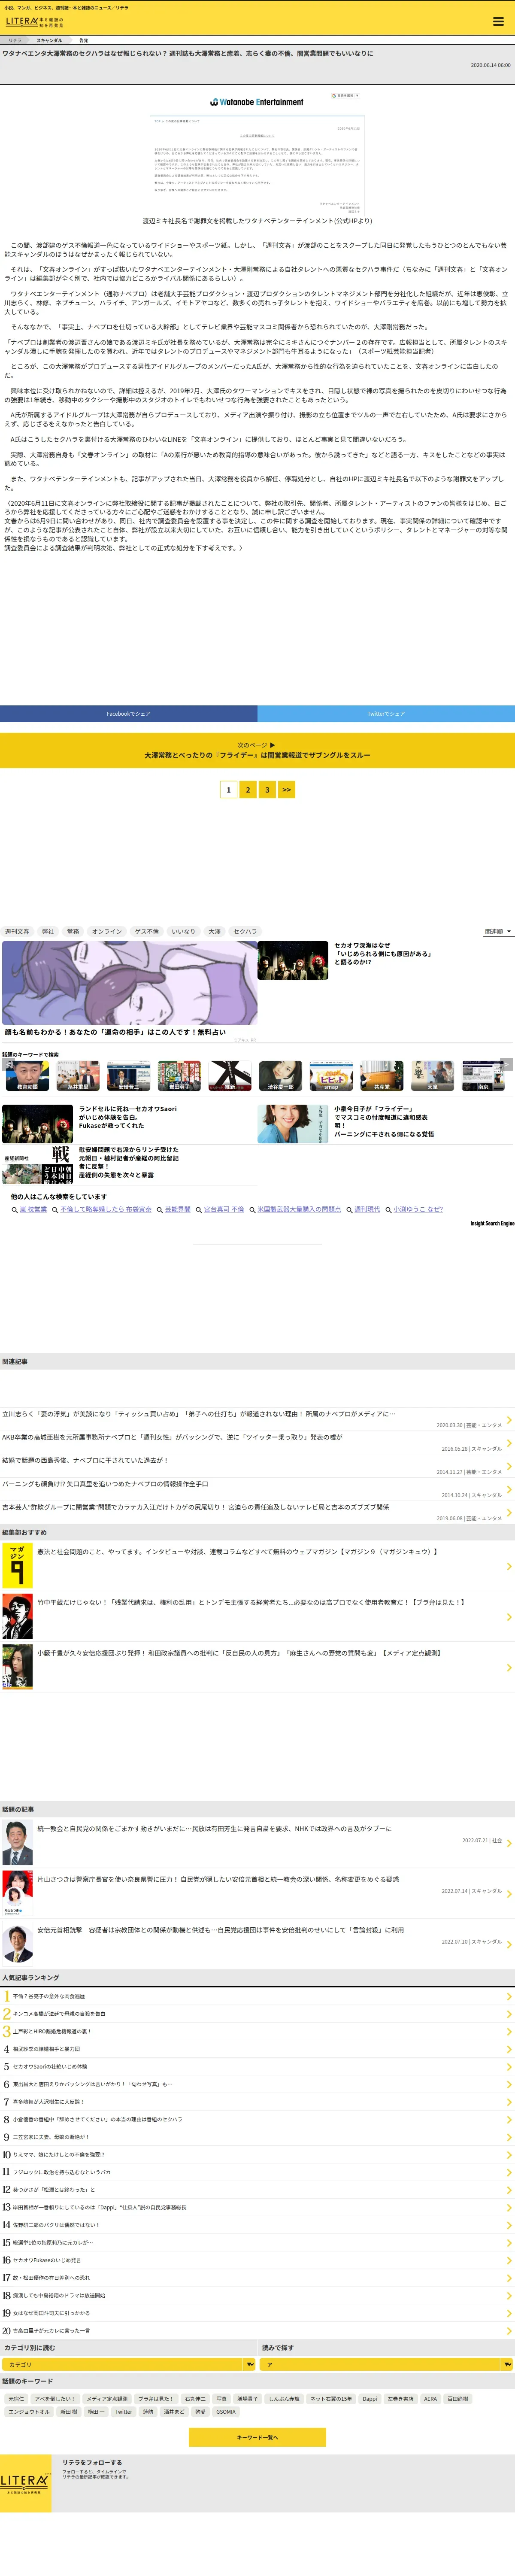
Task: Select the リテラ breadcrumb tab
Action: 15,41
